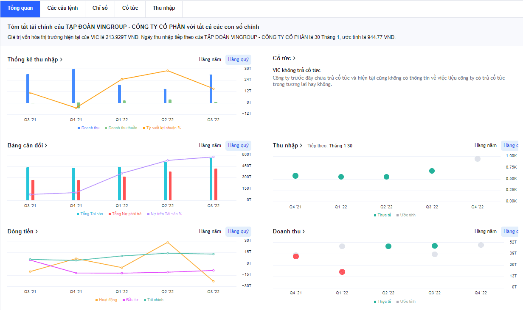Click Q4 '22 estimated earnings dot
Image resolution: width=523 pixels, height=310 pixels.
click(x=478, y=159)
